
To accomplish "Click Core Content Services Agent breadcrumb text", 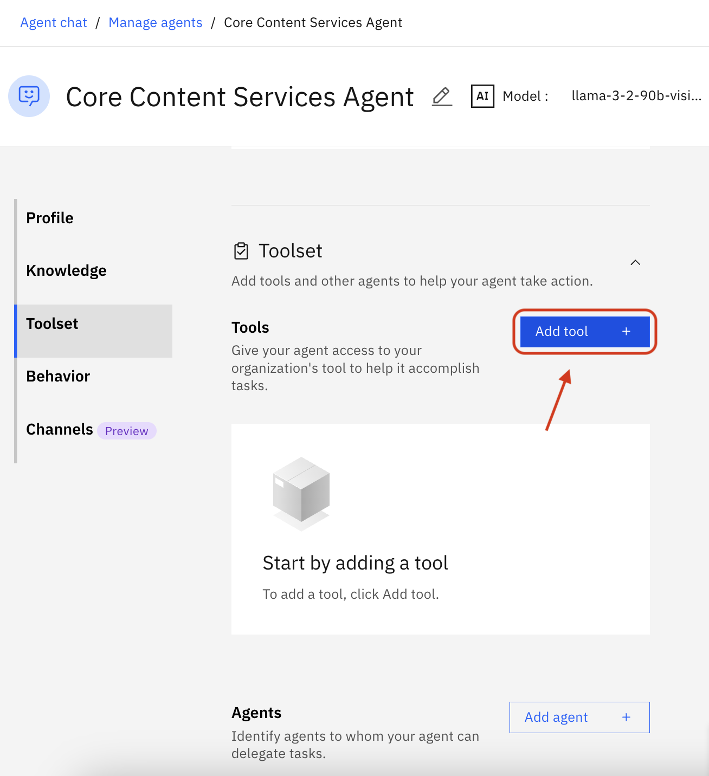I will point(313,22).
